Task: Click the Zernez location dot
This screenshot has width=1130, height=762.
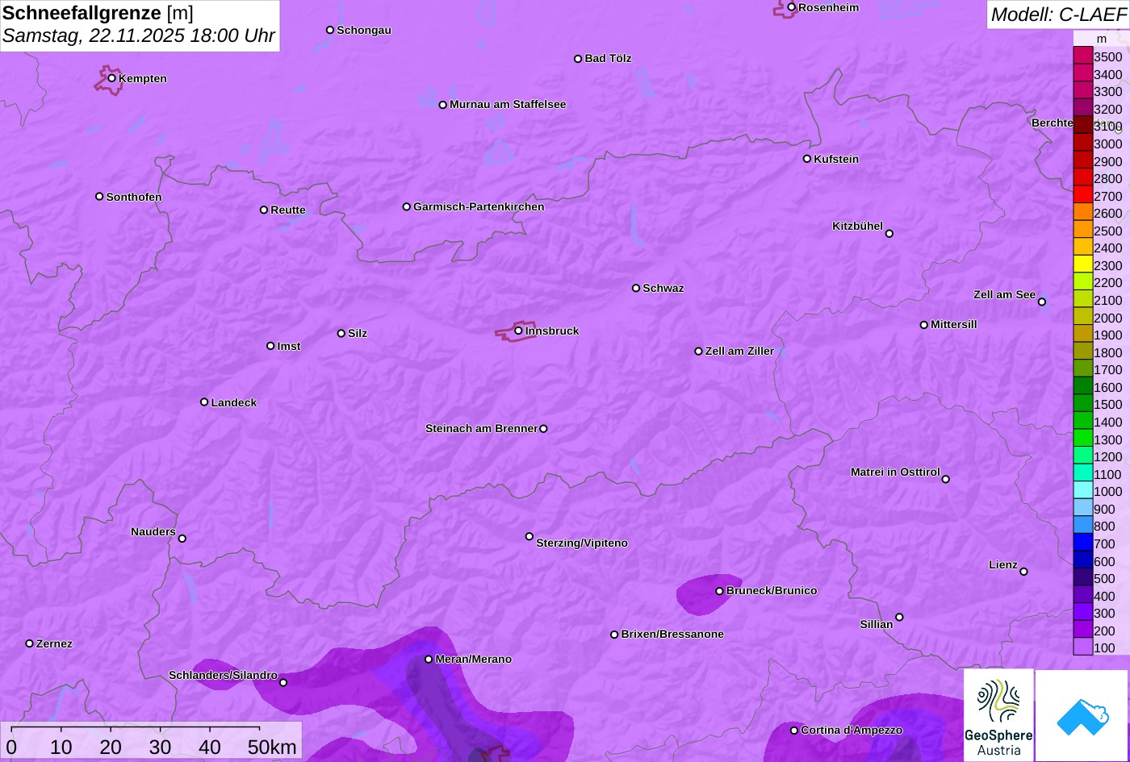Action: (30, 643)
